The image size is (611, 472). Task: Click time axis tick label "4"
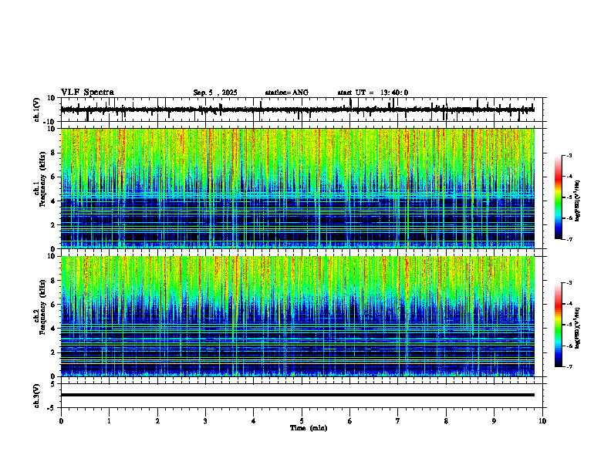tap(254, 421)
